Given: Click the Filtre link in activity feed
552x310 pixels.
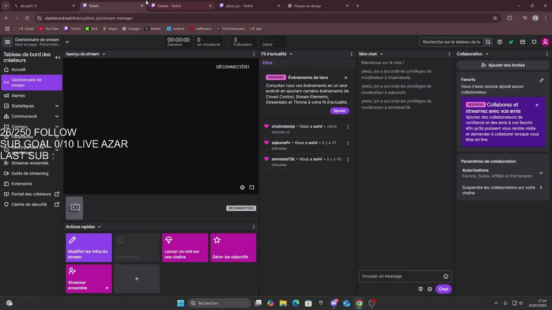Looking at the screenshot, I should pos(267,63).
